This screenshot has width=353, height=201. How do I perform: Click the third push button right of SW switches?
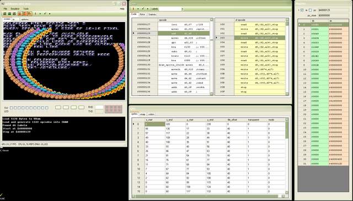pyautogui.click(x=73, y=108)
